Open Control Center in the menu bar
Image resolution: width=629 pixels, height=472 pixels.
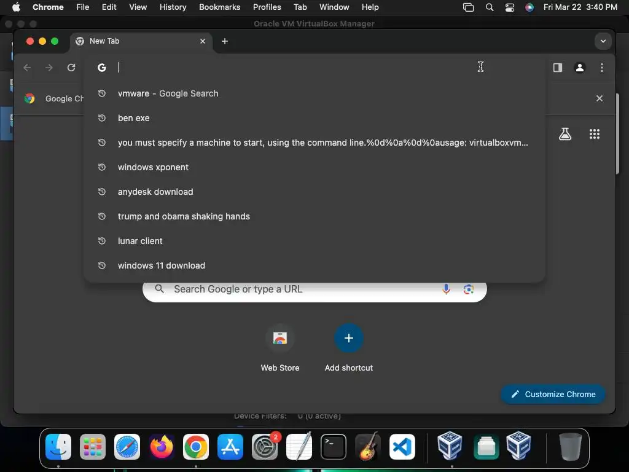pos(509,7)
